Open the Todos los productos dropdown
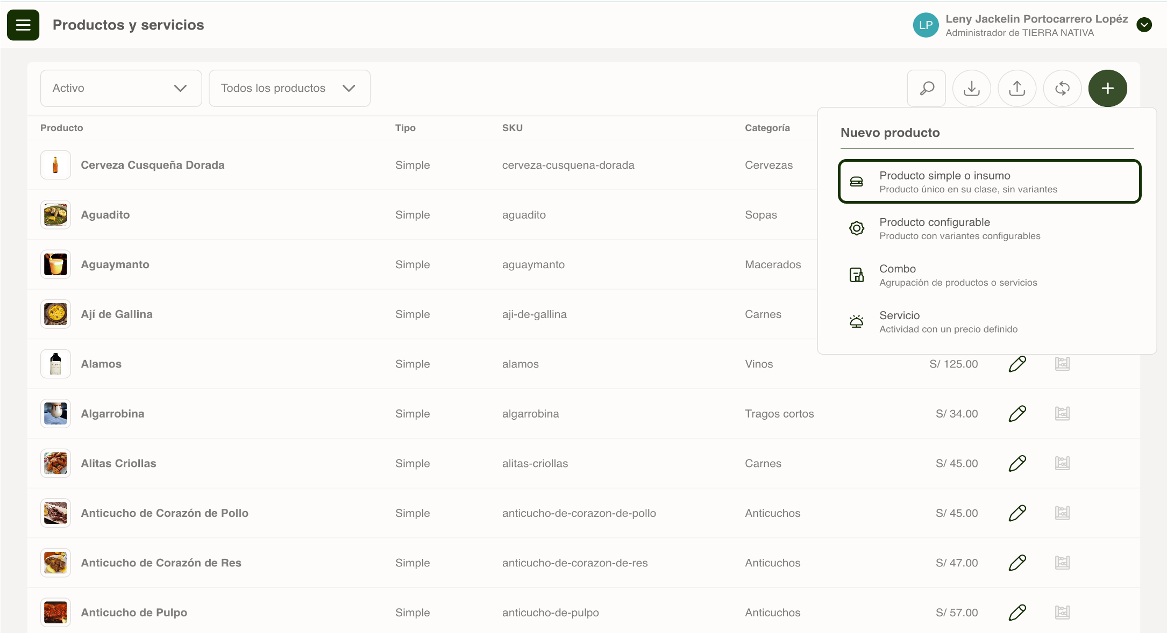This screenshot has width=1167, height=633. pyautogui.click(x=289, y=88)
